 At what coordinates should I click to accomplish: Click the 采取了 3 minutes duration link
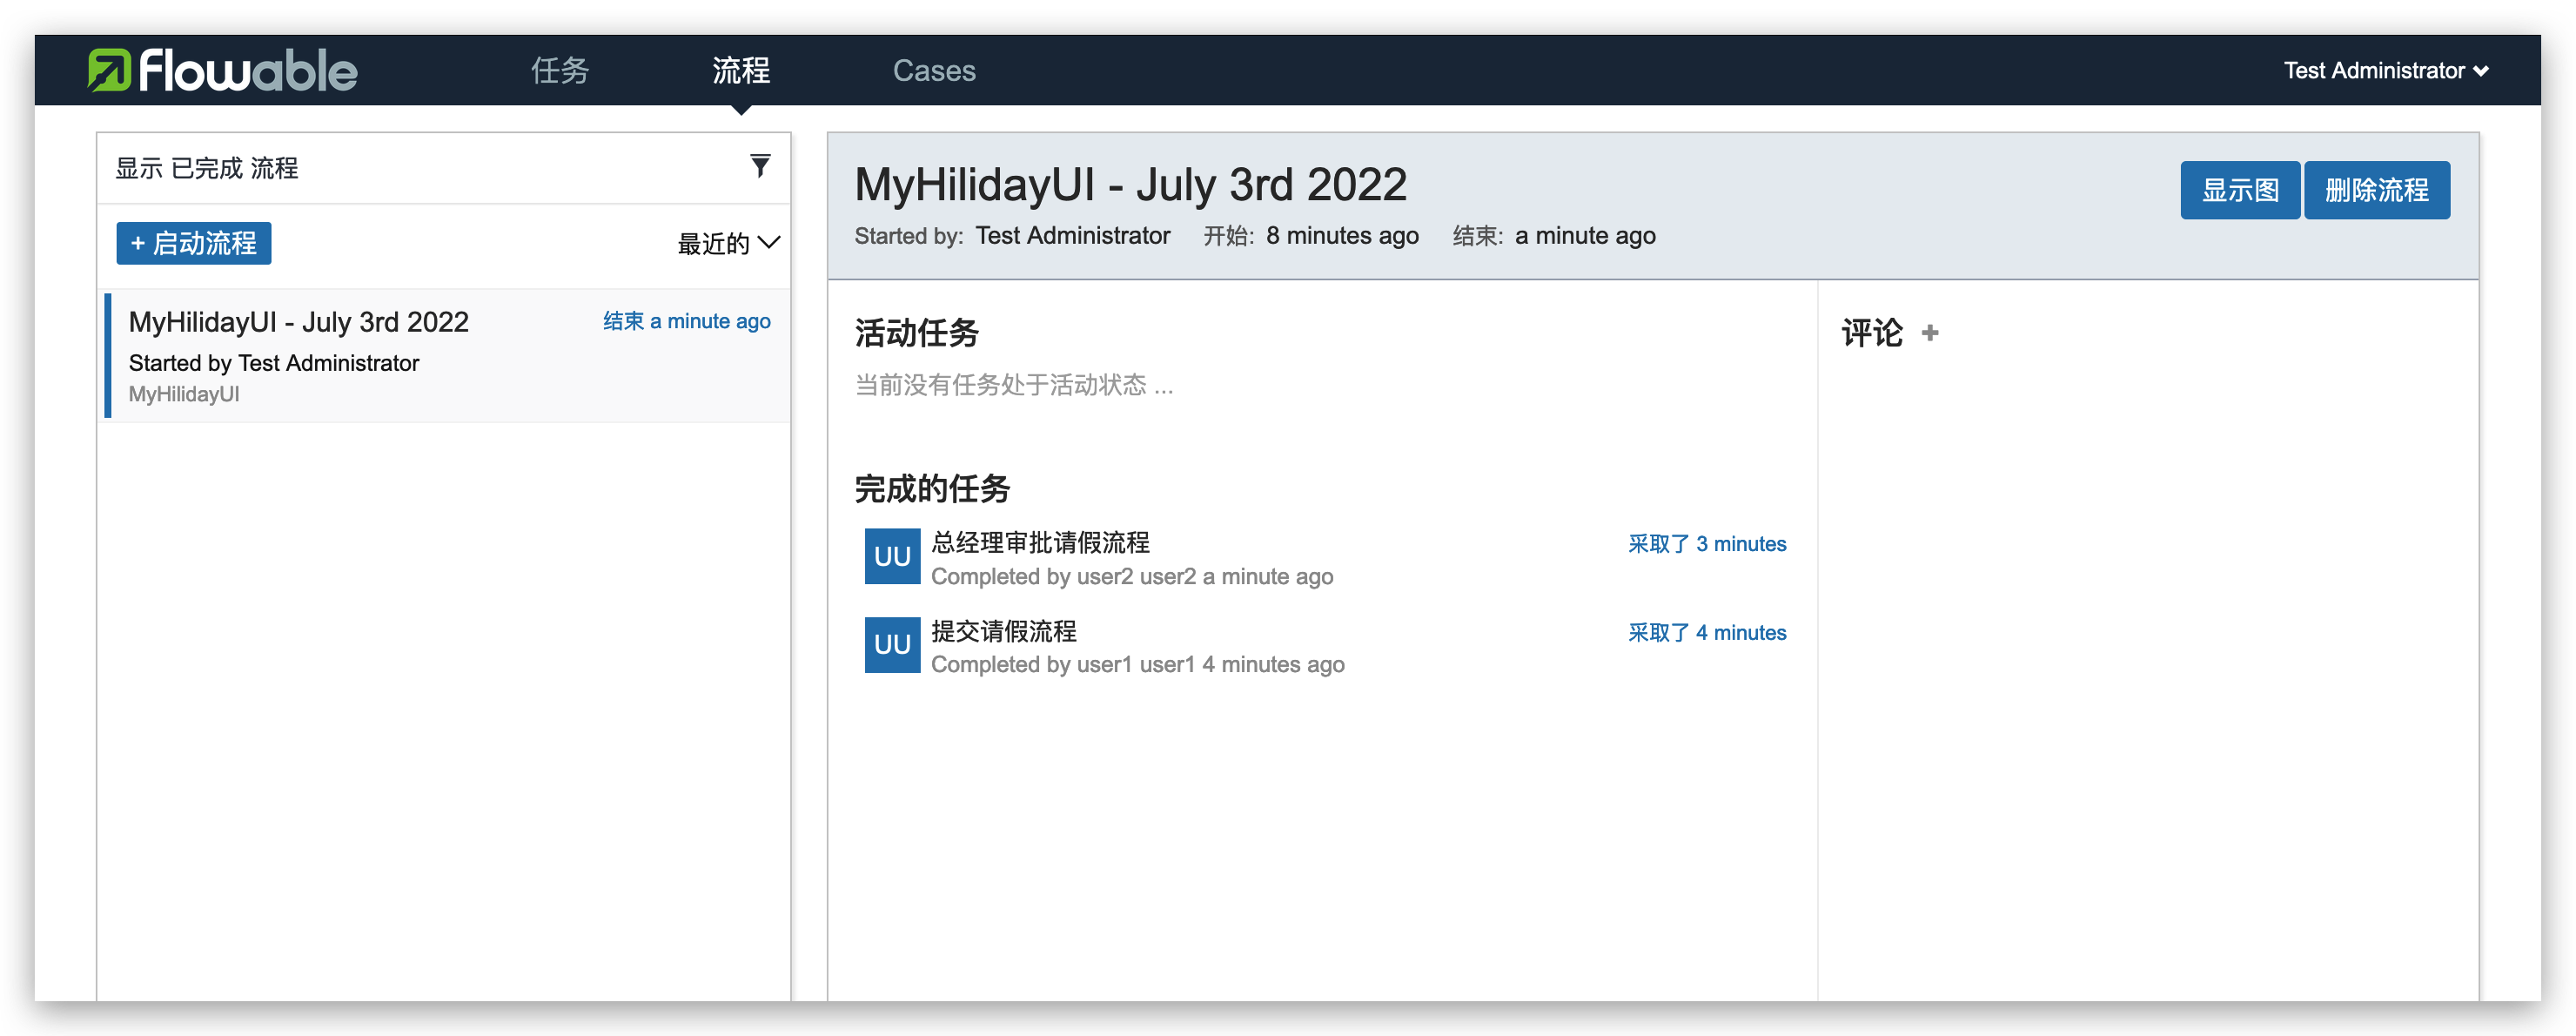(x=1706, y=544)
